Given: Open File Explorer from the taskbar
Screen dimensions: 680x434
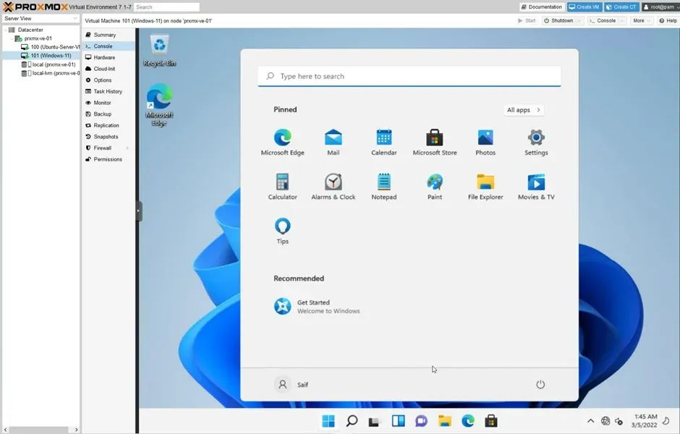Looking at the screenshot, I should pyautogui.click(x=444, y=421).
